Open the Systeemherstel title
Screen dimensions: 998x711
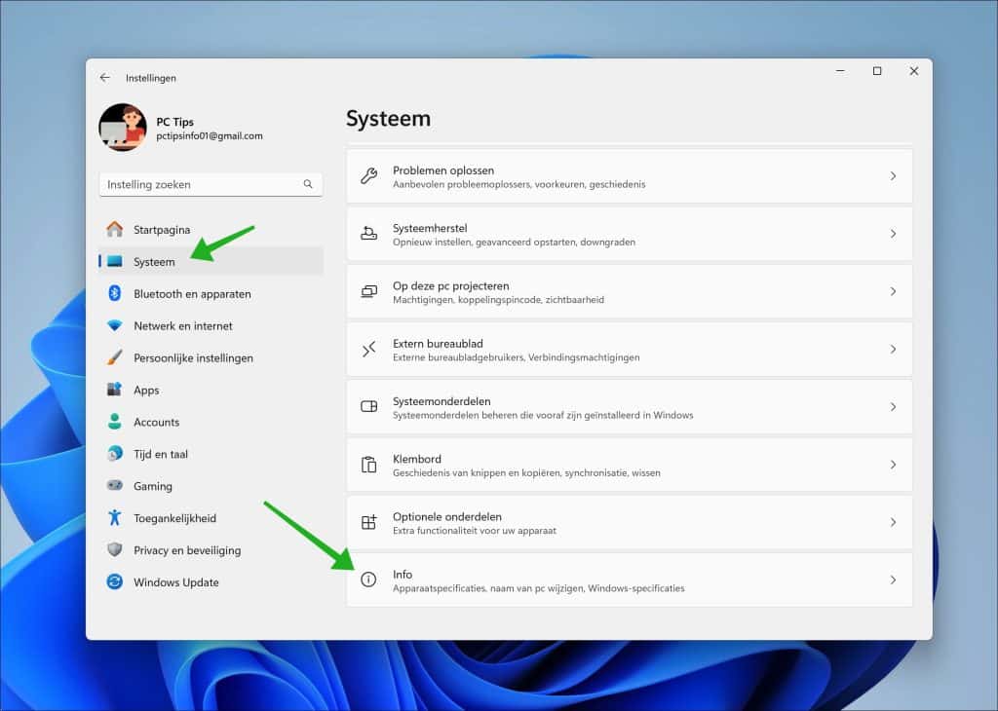pyautogui.click(x=430, y=228)
